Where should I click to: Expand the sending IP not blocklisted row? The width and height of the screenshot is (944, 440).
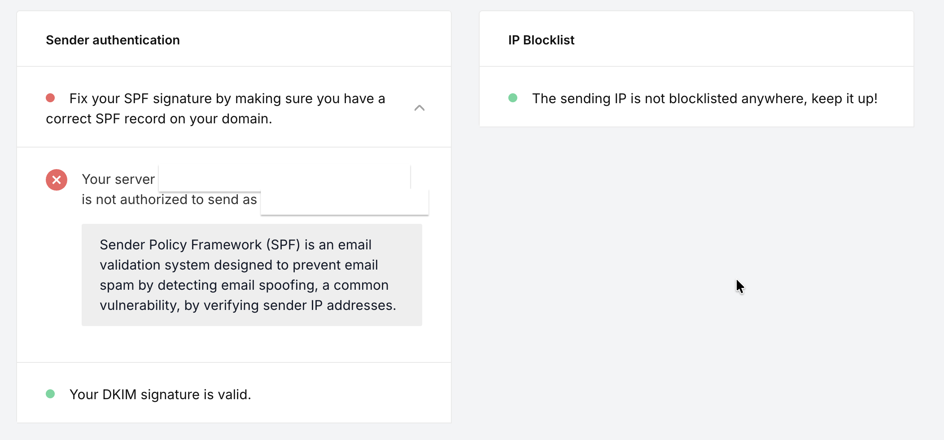(x=704, y=99)
